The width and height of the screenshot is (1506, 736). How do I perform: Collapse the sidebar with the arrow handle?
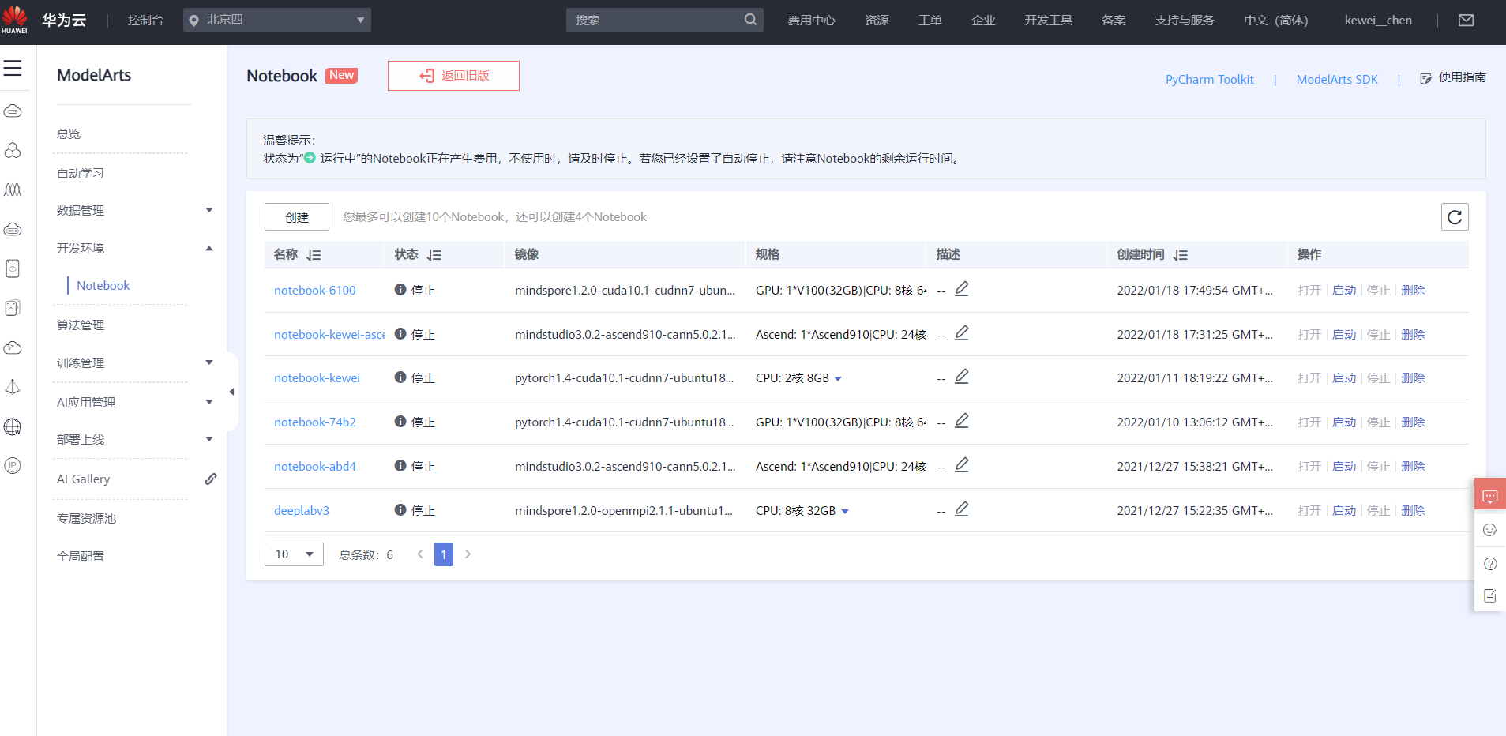coord(231,392)
